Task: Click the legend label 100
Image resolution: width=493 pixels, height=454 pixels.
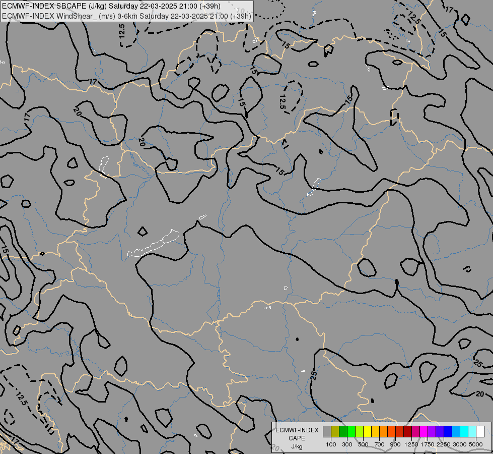Action: tap(331, 444)
